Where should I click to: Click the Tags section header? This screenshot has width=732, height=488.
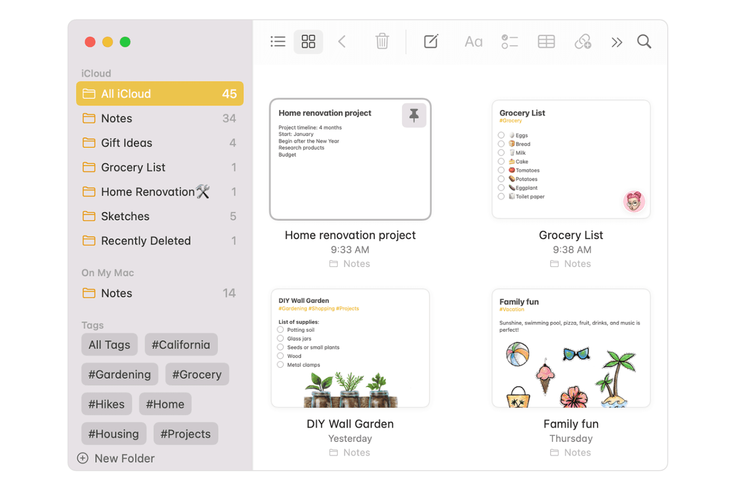point(92,325)
